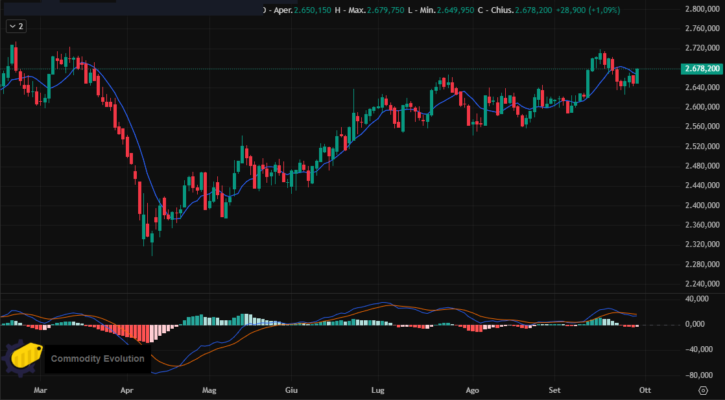Select the Giu month label on time axis
This screenshot has width=725, height=400.
(x=291, y=390)
